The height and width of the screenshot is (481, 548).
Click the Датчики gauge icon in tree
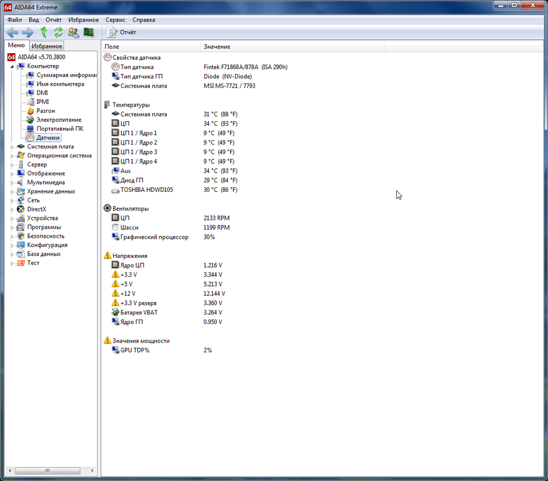[31, 137]
